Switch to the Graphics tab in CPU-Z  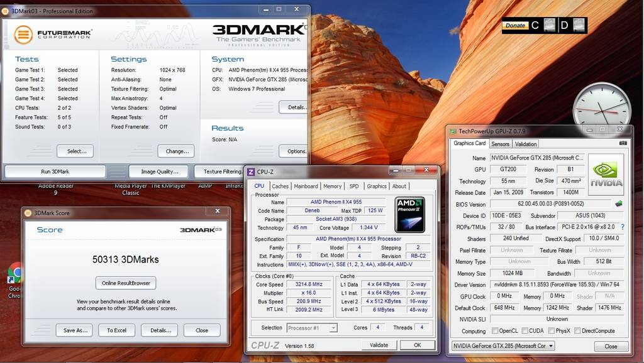coord(377,187)
